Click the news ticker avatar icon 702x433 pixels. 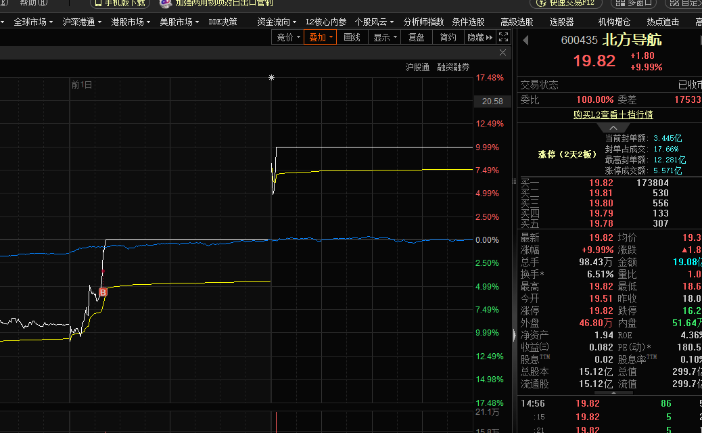(x=166, y=3)
